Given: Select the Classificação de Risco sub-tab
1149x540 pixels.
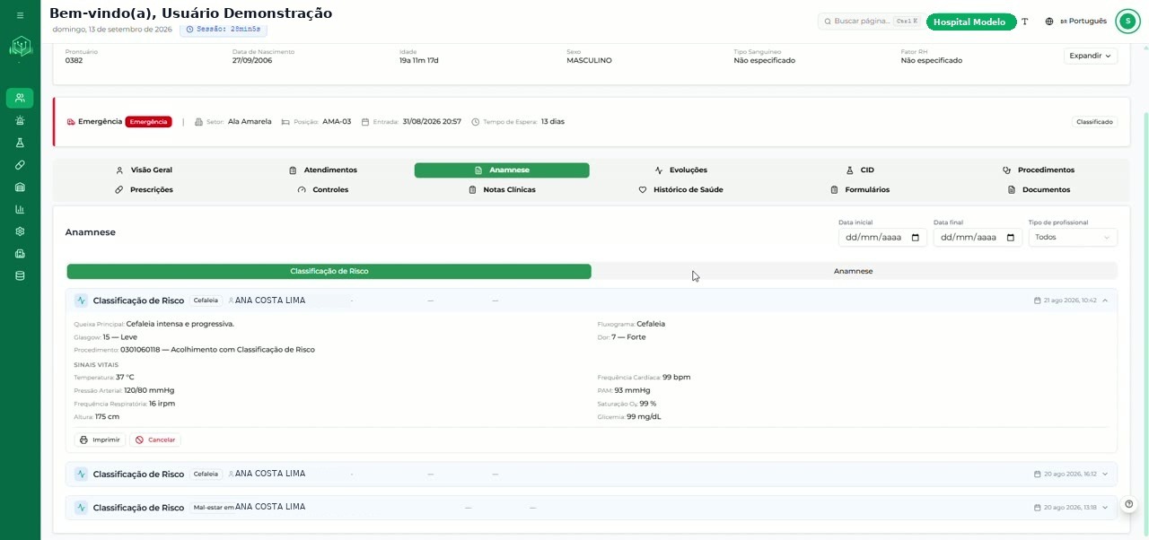Looking at the screenshot, I should tap(329, 271).
